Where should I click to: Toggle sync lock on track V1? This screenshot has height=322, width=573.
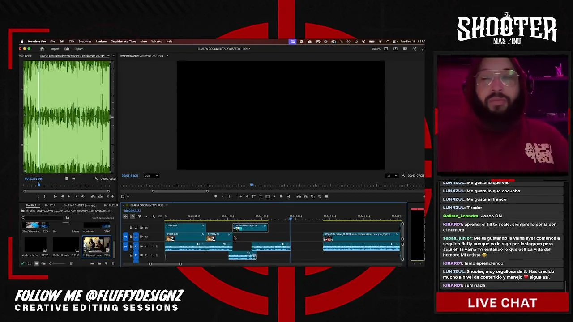(x=141, y=237)
